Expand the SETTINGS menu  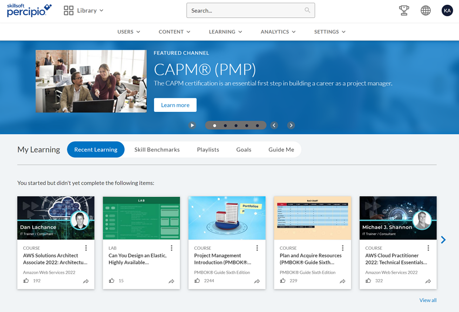pyautogui.click(x=330, y=32)
